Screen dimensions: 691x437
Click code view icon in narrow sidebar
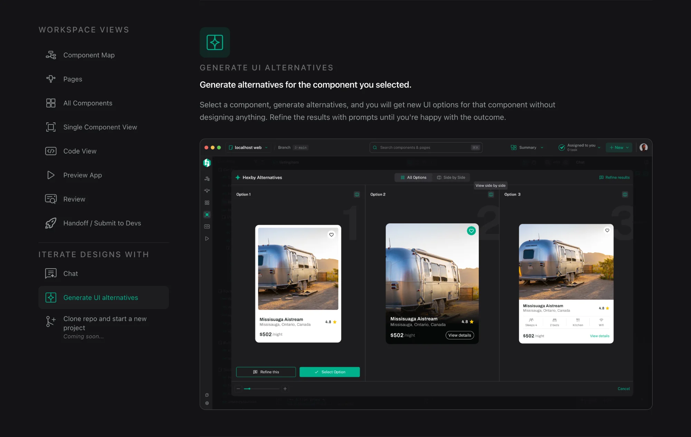pos(207,226)
